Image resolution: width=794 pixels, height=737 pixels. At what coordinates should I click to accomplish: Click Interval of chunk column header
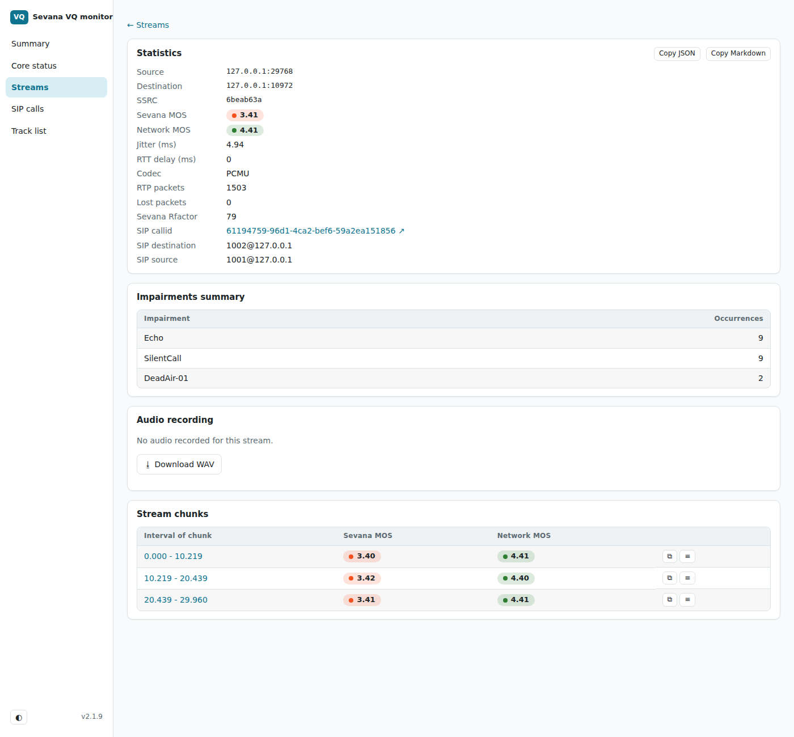[x=178, y=536]
